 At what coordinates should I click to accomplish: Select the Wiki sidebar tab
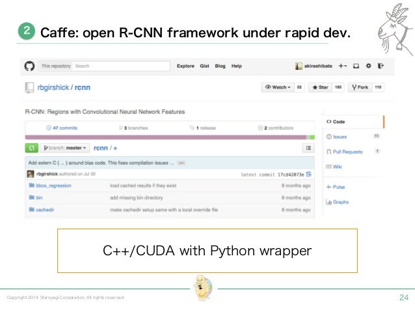pyautogui.click(x=334, y=167)
